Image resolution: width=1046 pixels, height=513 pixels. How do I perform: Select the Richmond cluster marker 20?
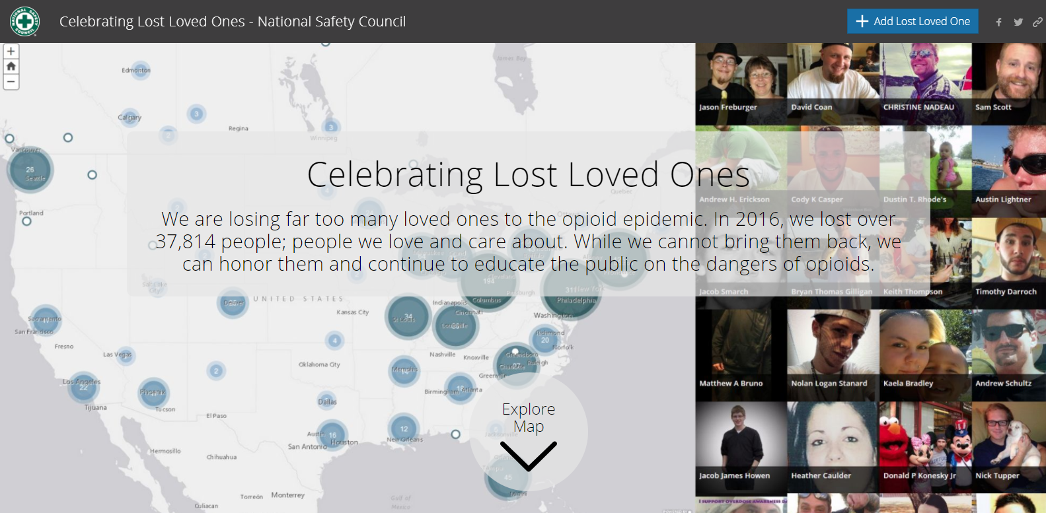[545, 340]
